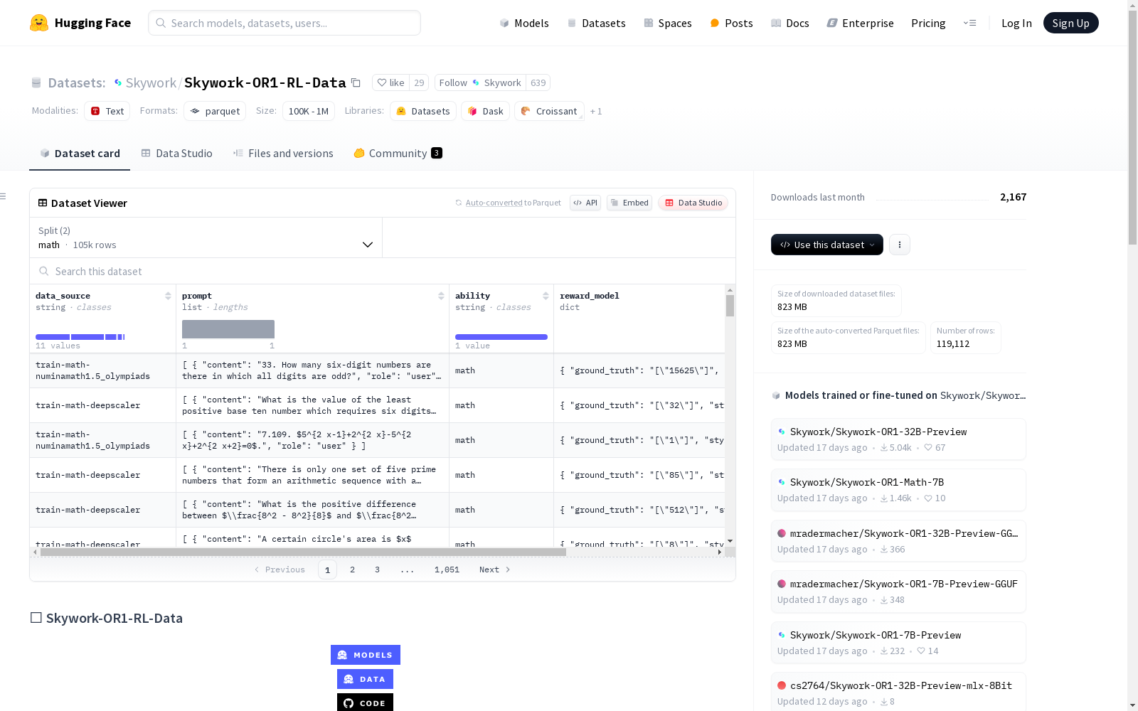The image size is (1138, 711).
Task: Click Next page in pagination
Action: (494, 570)
